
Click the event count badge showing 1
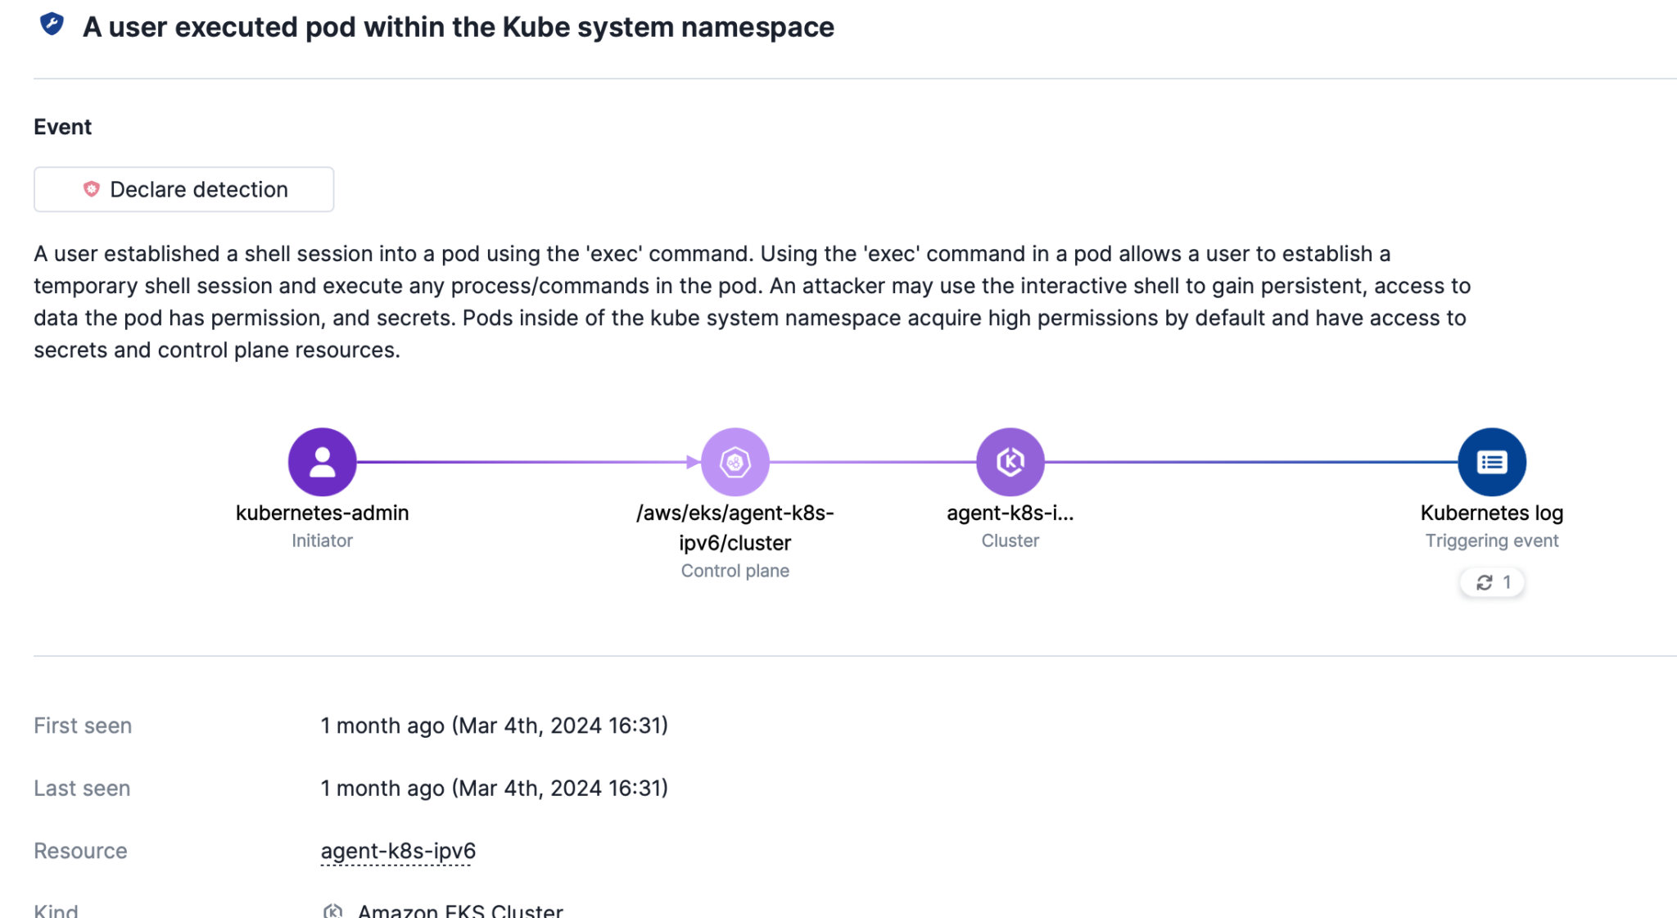(1492, 582)
